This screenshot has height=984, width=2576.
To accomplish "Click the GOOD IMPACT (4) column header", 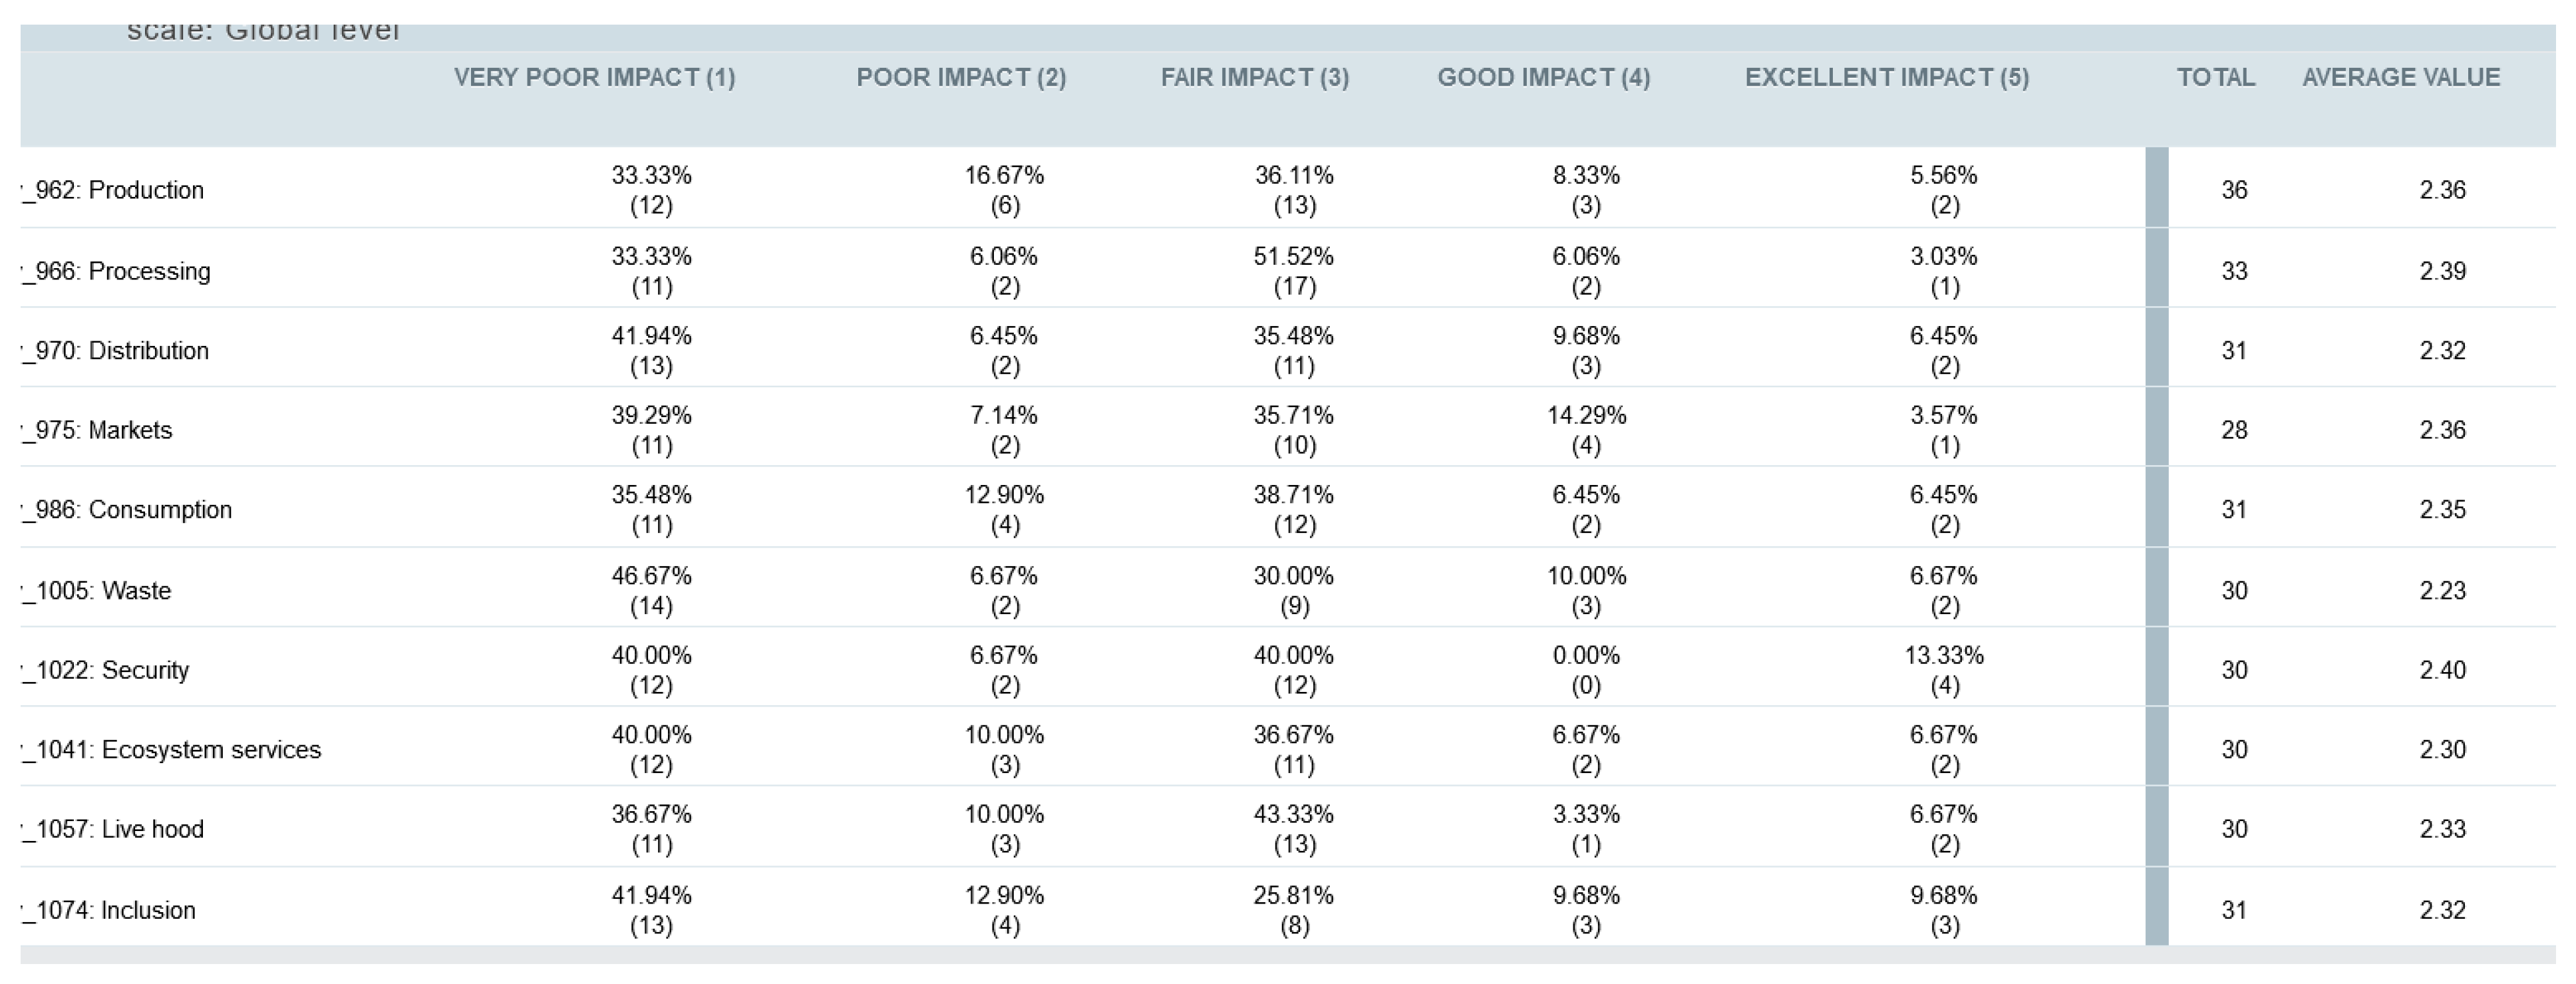I will click(x=1543, y=78).
